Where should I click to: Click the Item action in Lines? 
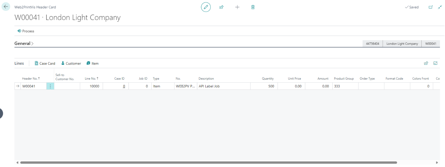pyautogui.click(x=93, y=63)
